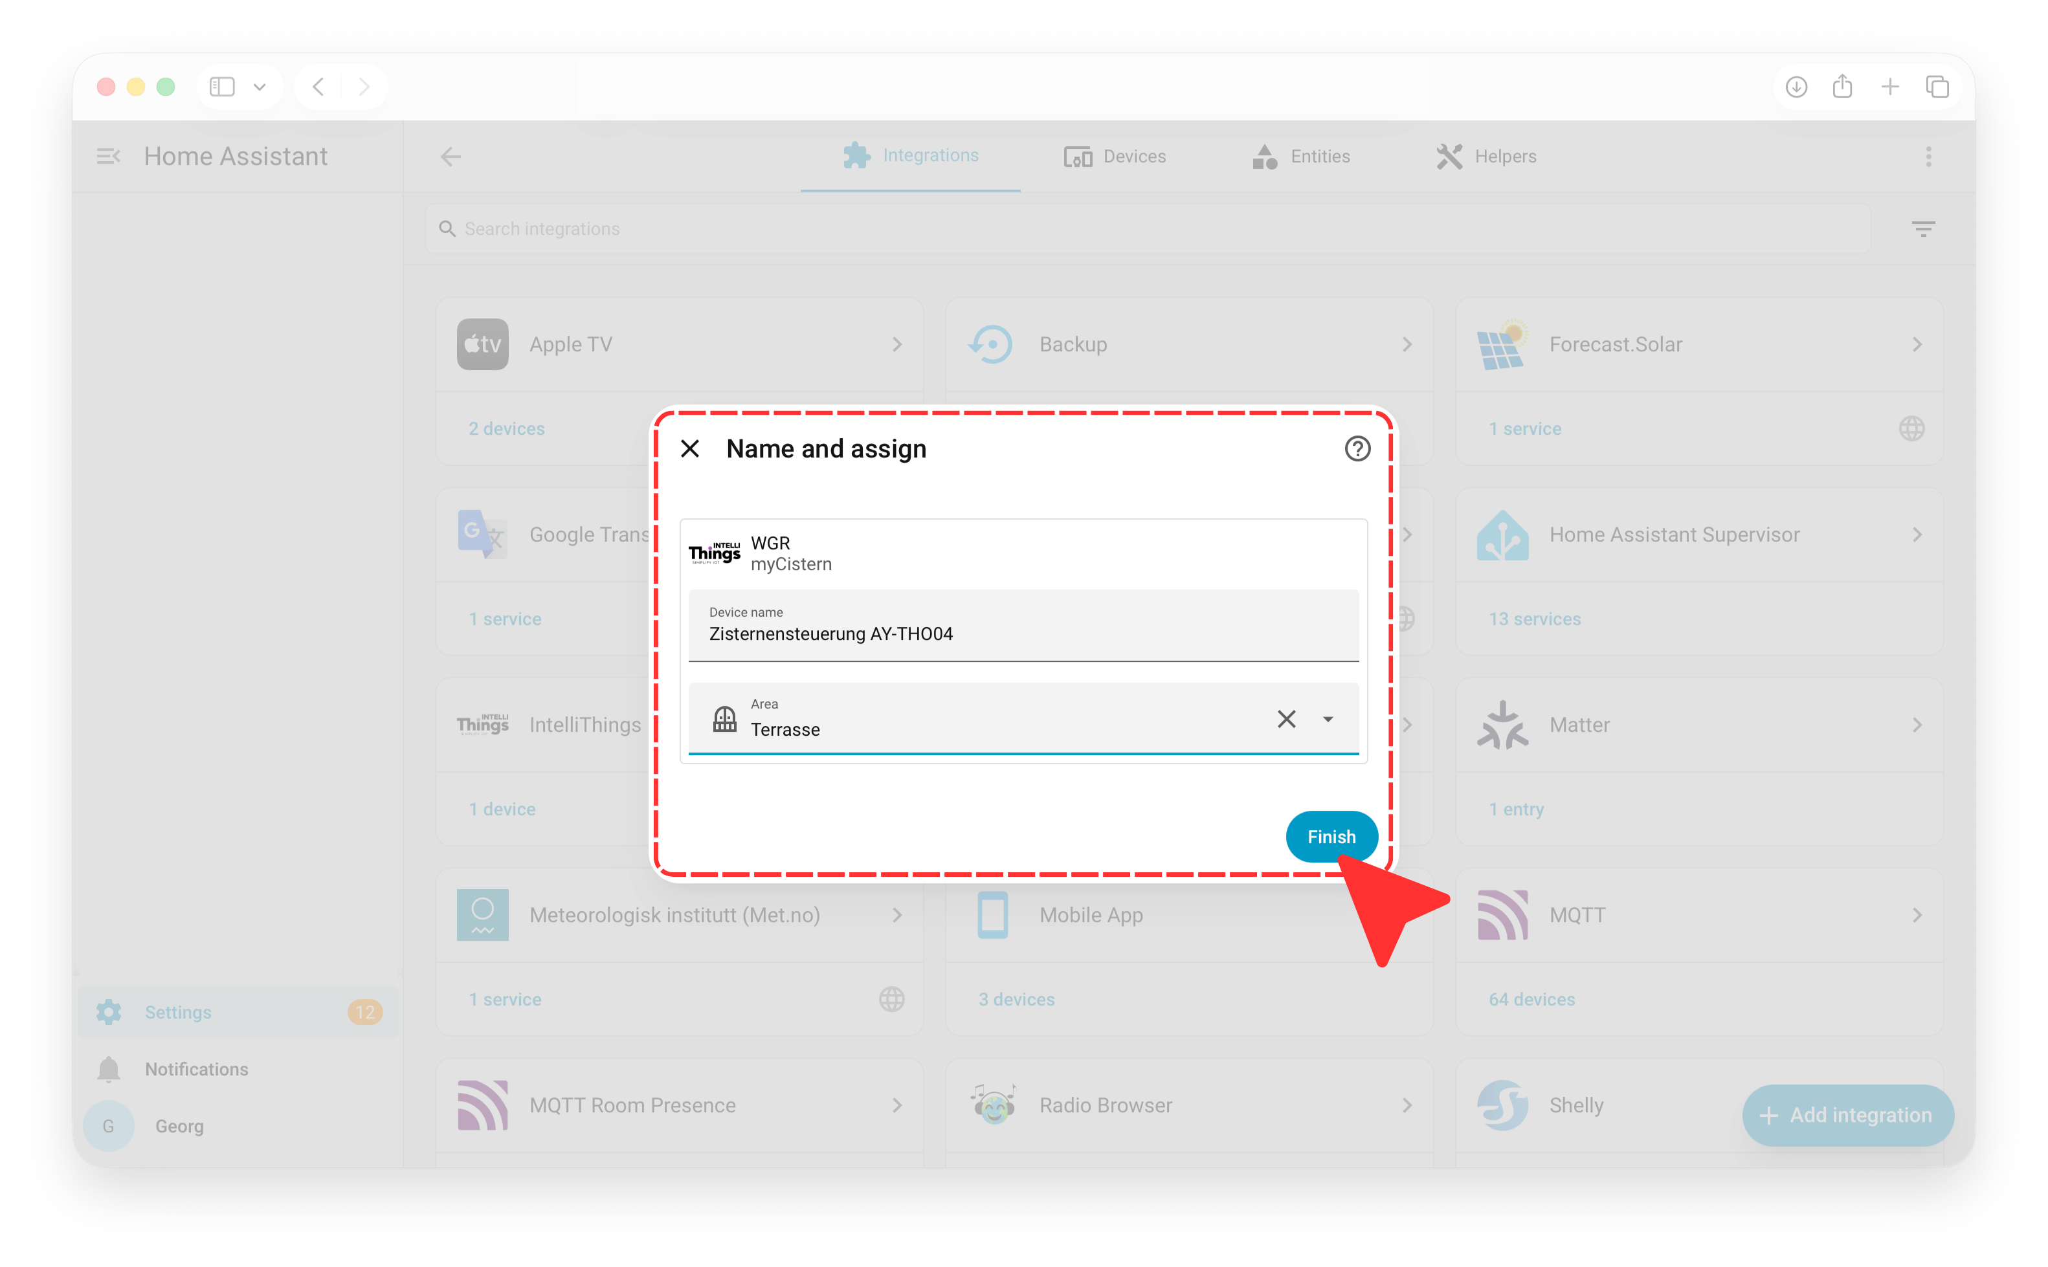Open the 1 entry link under Matter

(1516, 809)
